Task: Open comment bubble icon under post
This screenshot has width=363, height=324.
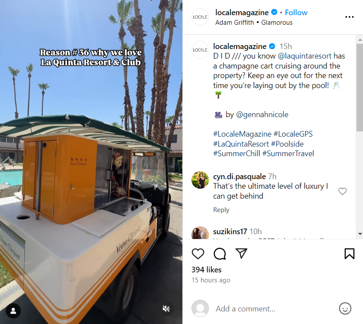Action: pos(219,254)
